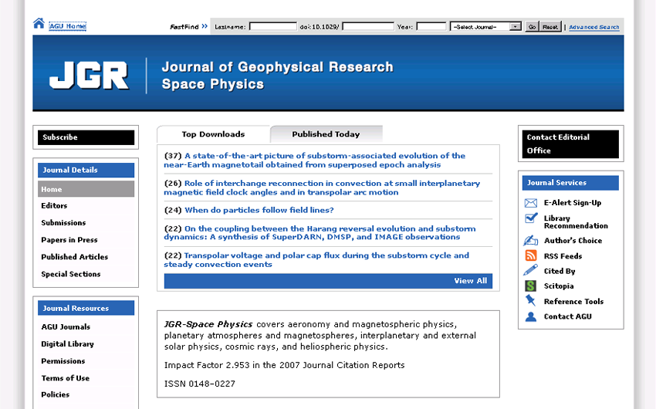
Task: Click the Journal Details header
Action: click(x=86, y=170)
